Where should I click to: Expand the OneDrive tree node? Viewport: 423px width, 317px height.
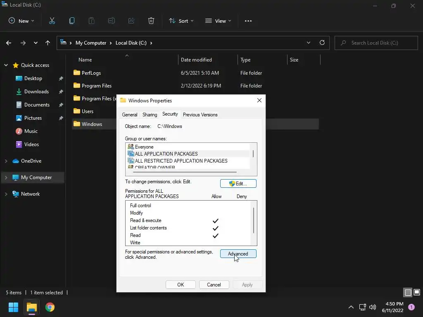(6, 161)
